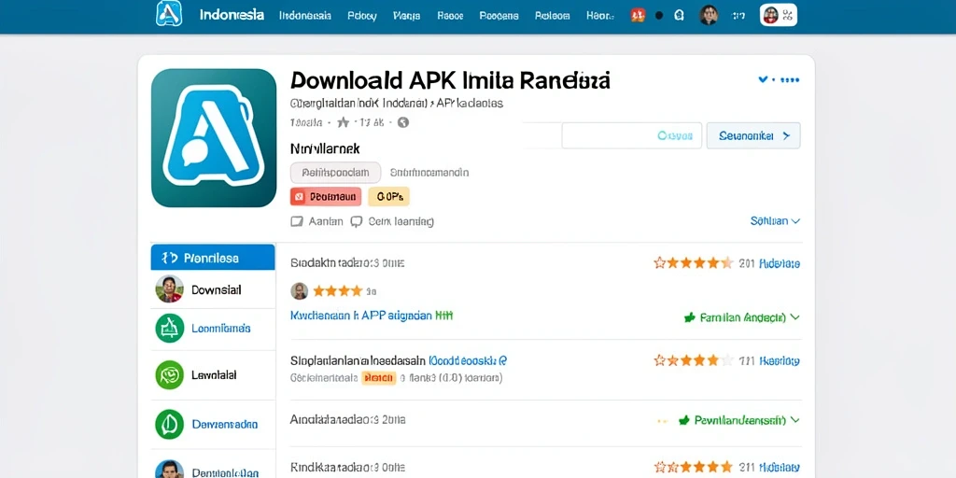This screenshot has width=956, height=478.
Task: Click the Ceirk leaming chat icon
Action: coord(356,221)
